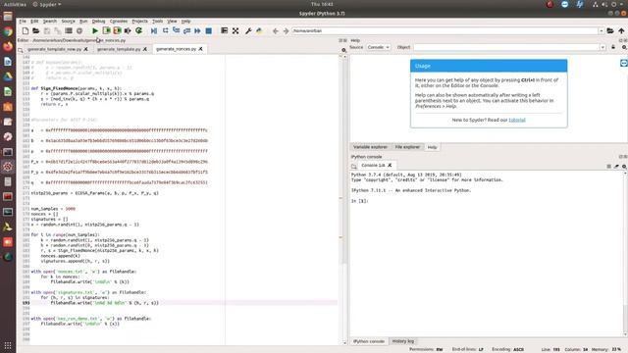Open Preferences with the wrench icon
Image resolution: width=628 pixels, height=353 pixels.
click(x=248, y=30)
